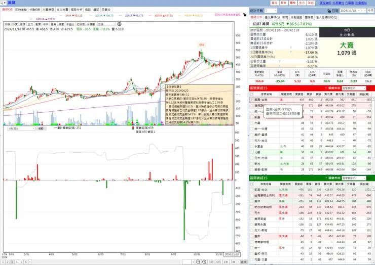Click the zoom-out magnifier at chart bottom
This screenshot has width=375, height=265.
point(198,262)
